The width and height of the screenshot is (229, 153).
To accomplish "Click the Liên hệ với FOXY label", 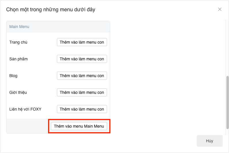I will [x=26, y=109].
